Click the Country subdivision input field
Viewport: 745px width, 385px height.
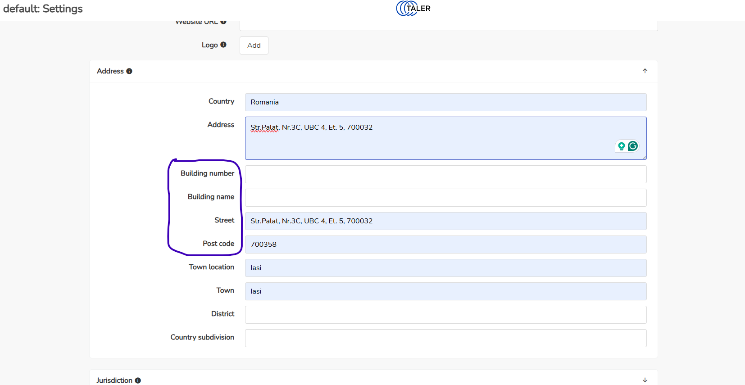click(445, 338)
